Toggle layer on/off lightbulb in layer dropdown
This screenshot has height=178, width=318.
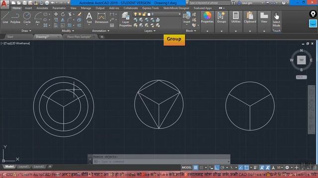click(x=136, y=14)
